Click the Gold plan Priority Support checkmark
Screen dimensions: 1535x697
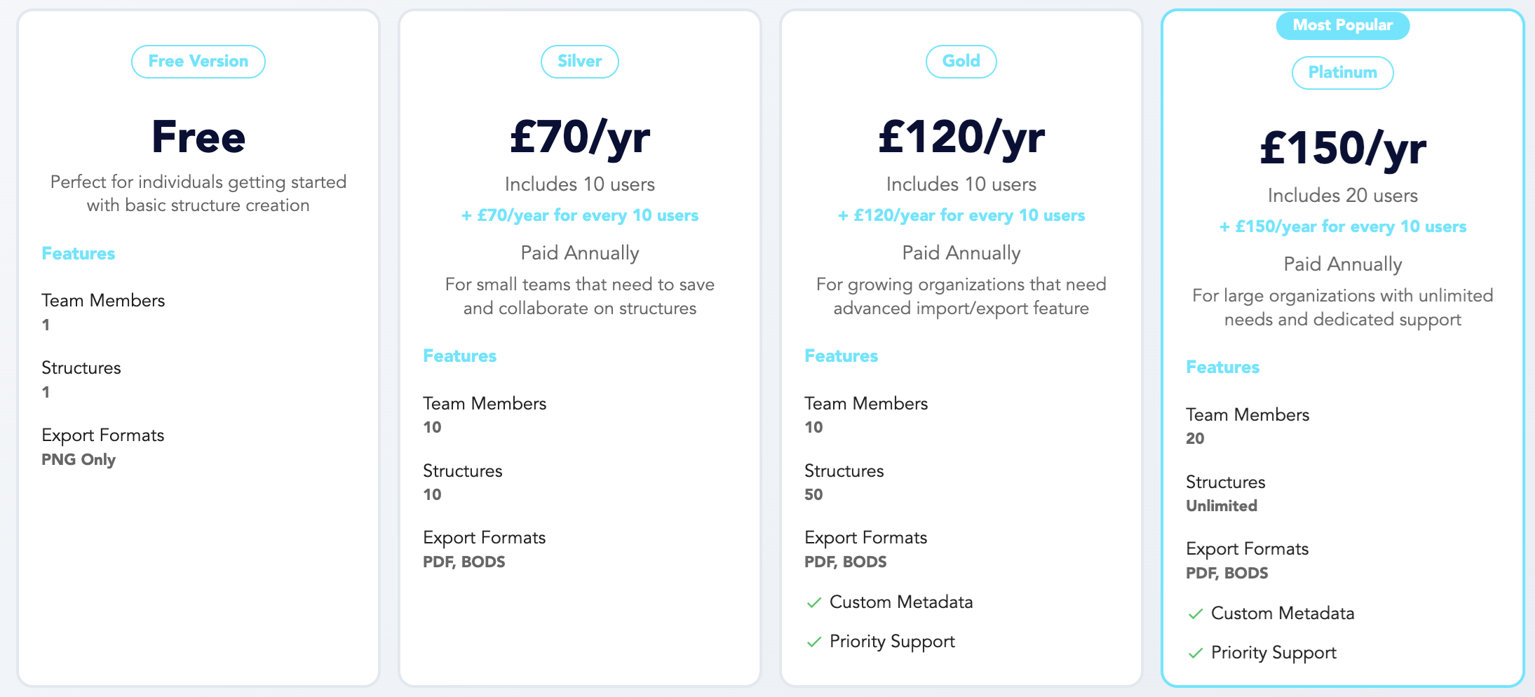click(813, 642)
